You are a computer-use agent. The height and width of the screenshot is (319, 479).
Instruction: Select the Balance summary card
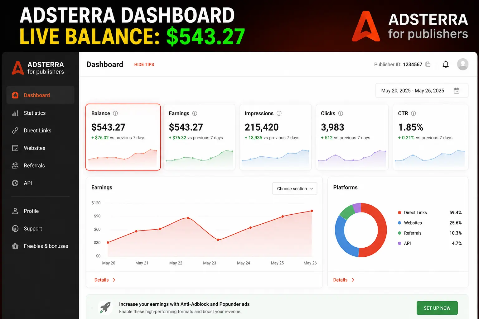tap(123, 137)
